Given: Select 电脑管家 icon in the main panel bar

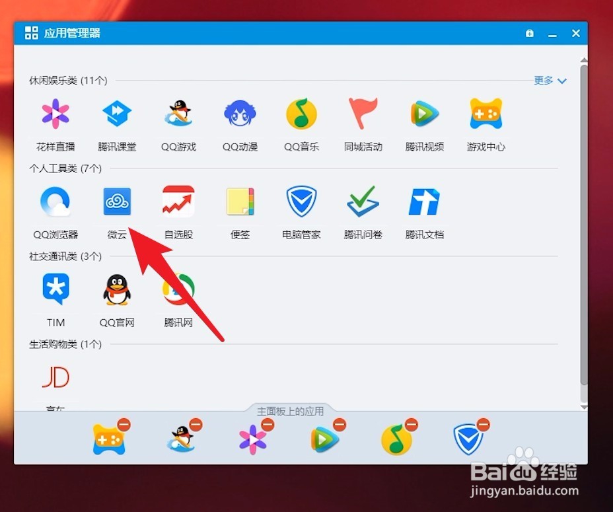Looking at the screenshot, I should [468, 441].
